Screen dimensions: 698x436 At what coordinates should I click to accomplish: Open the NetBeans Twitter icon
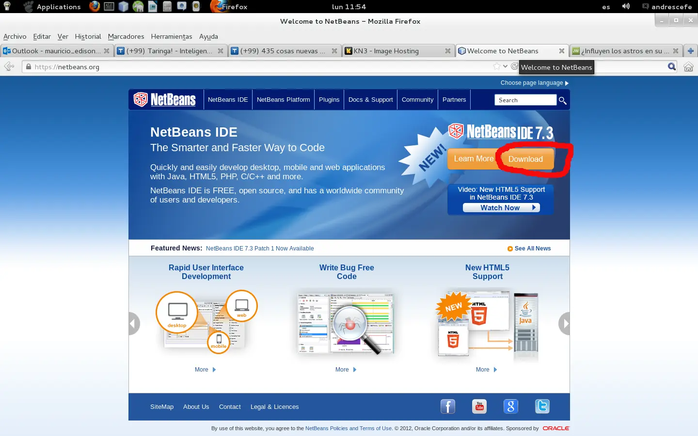542,406
